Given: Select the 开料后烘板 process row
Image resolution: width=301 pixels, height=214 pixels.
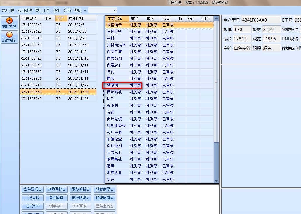Looking at the screenshot, I should 160,45.
